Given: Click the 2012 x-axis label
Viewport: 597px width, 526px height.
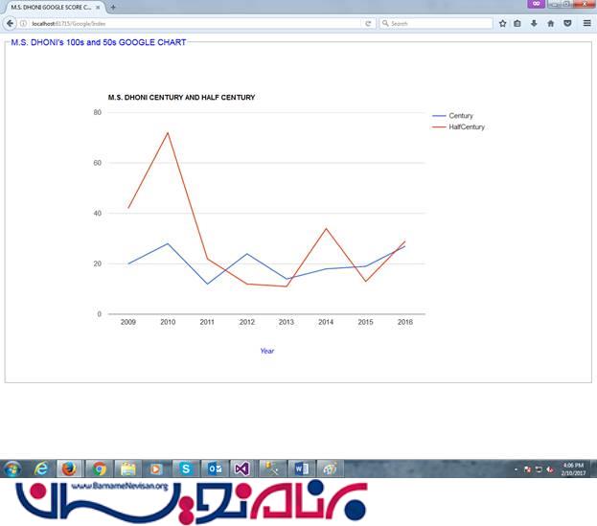Looking at the screenshot, I should point(246,322).
